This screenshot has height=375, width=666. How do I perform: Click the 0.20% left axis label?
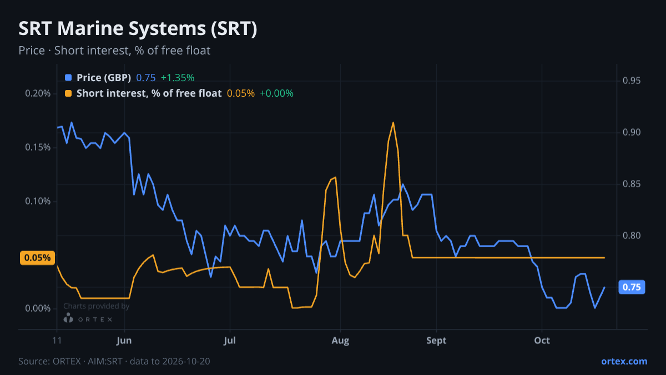coord(38,93)
